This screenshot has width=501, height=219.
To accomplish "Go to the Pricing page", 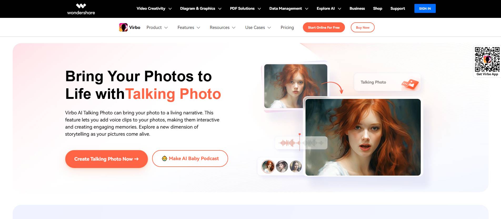I will click(x=287, y=27).
